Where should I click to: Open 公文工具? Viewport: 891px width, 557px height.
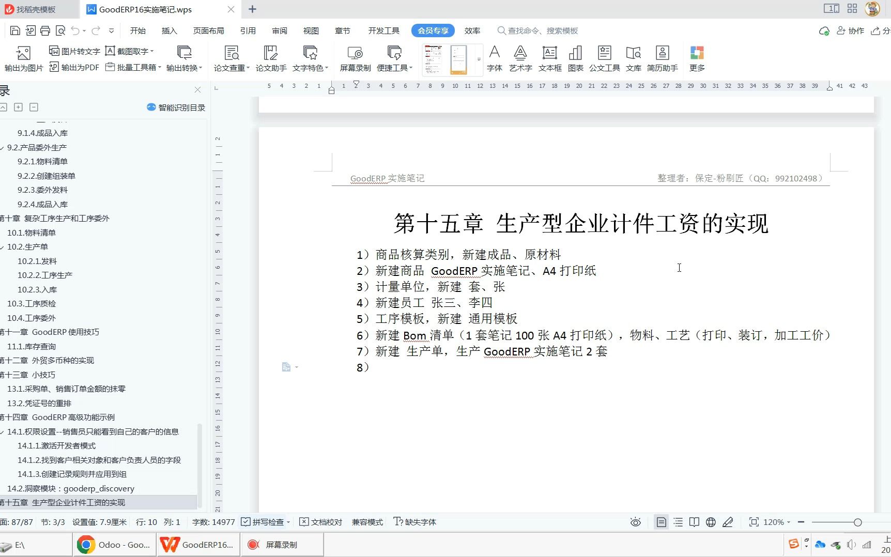click(x=605, y=59)
